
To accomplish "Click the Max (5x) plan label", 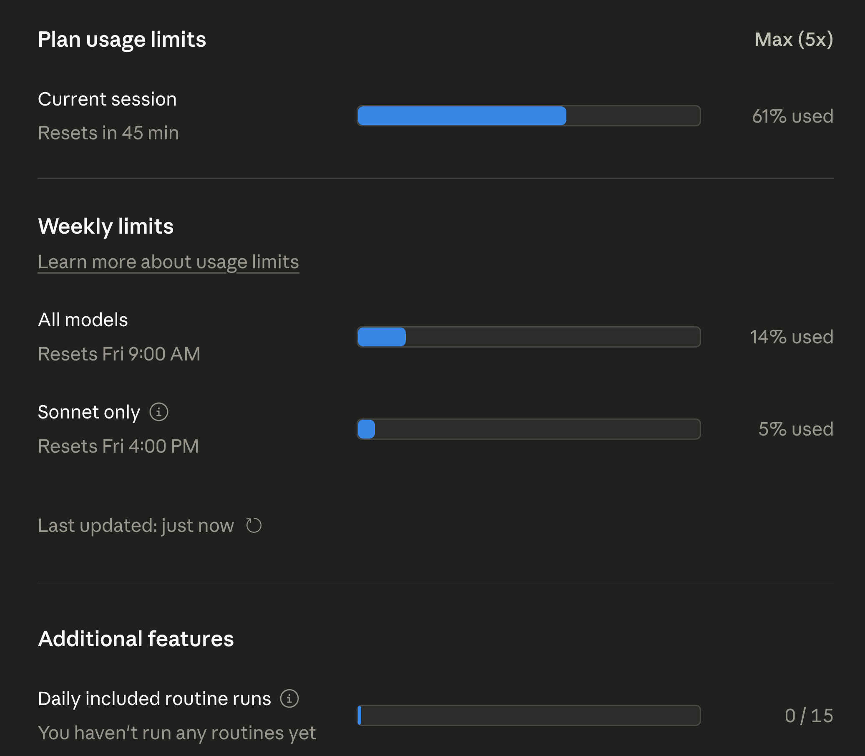I will click(x=793, y=40).
